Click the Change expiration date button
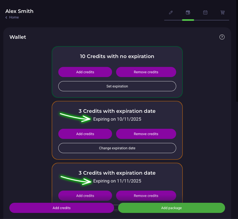 click(117, 148)
